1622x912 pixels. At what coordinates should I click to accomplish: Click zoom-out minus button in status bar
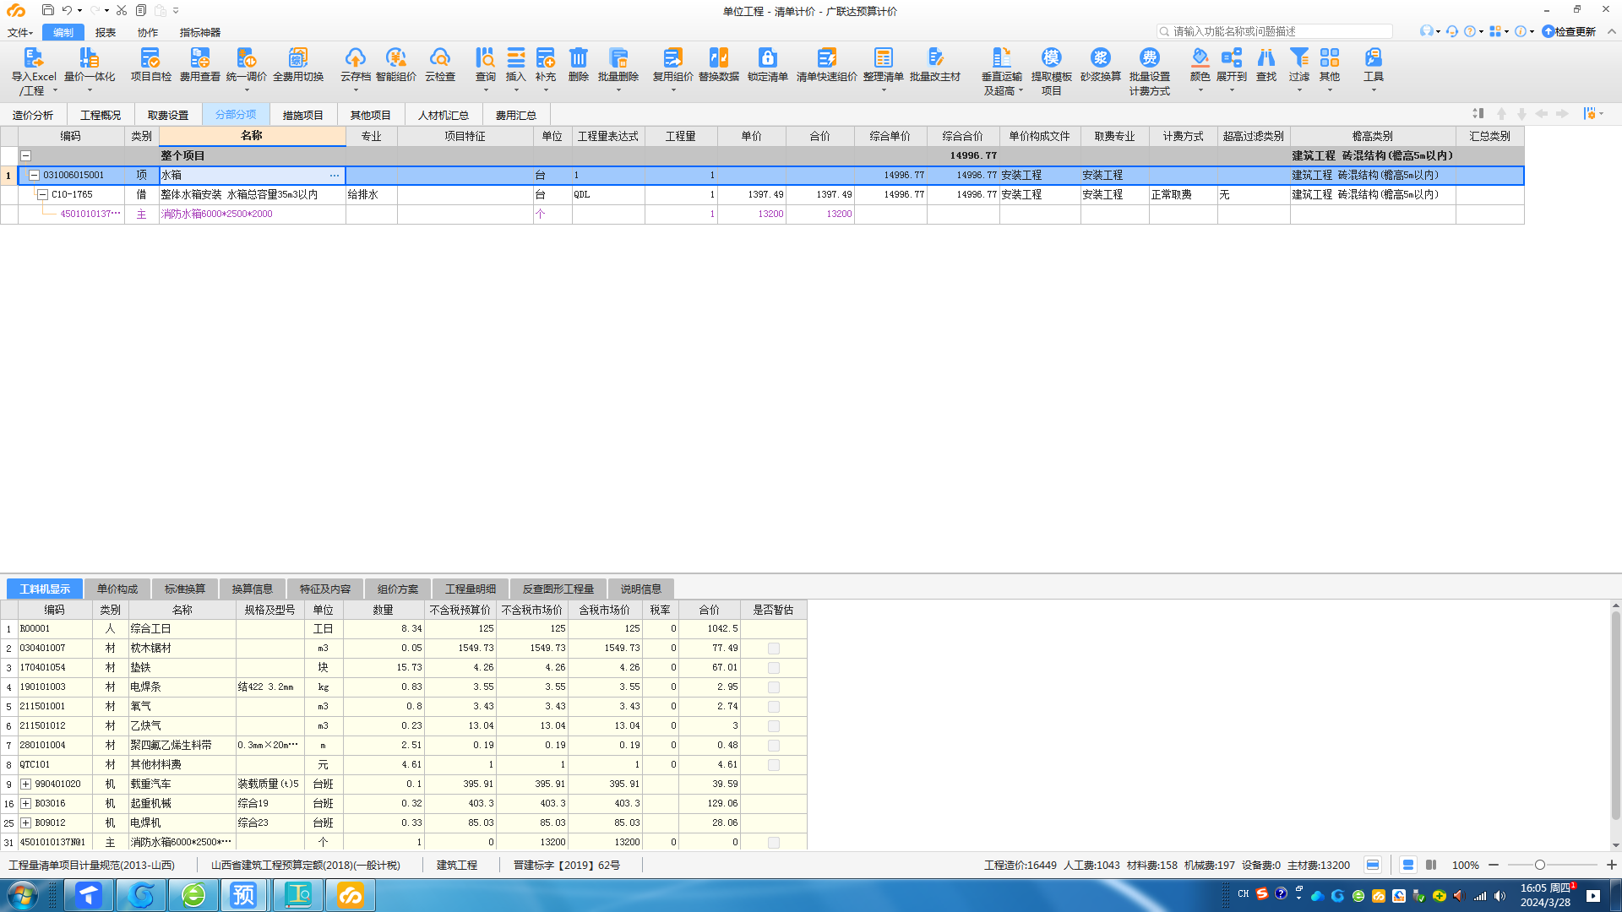point(1494,866)
